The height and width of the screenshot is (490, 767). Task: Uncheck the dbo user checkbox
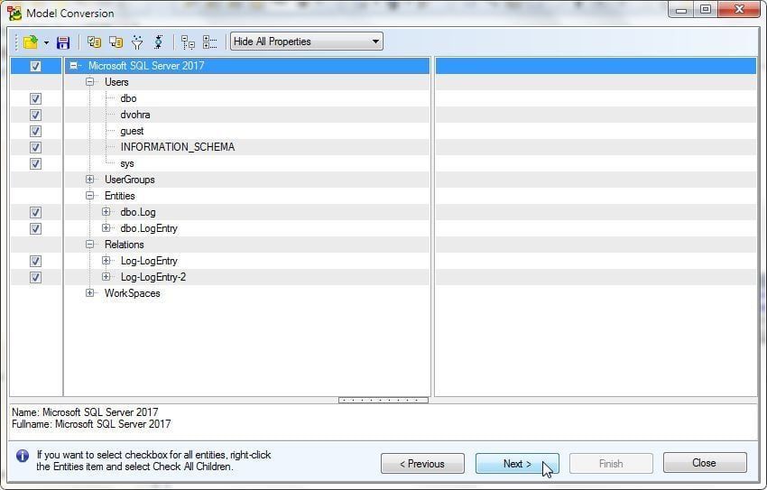coord(35,98)
